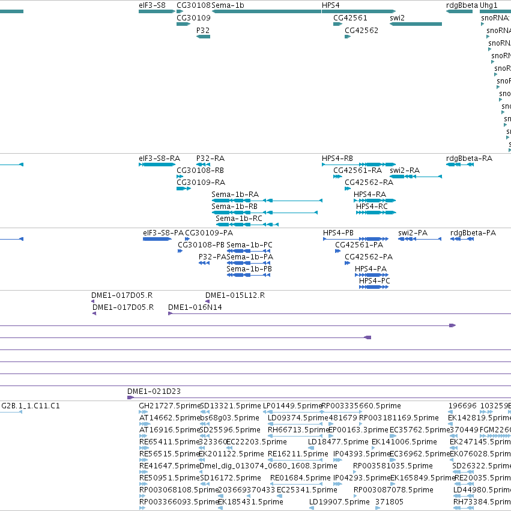Click the eIF3-S8 gene bar
This screenshot has width=511, height=511.
[x=157, y=11]
